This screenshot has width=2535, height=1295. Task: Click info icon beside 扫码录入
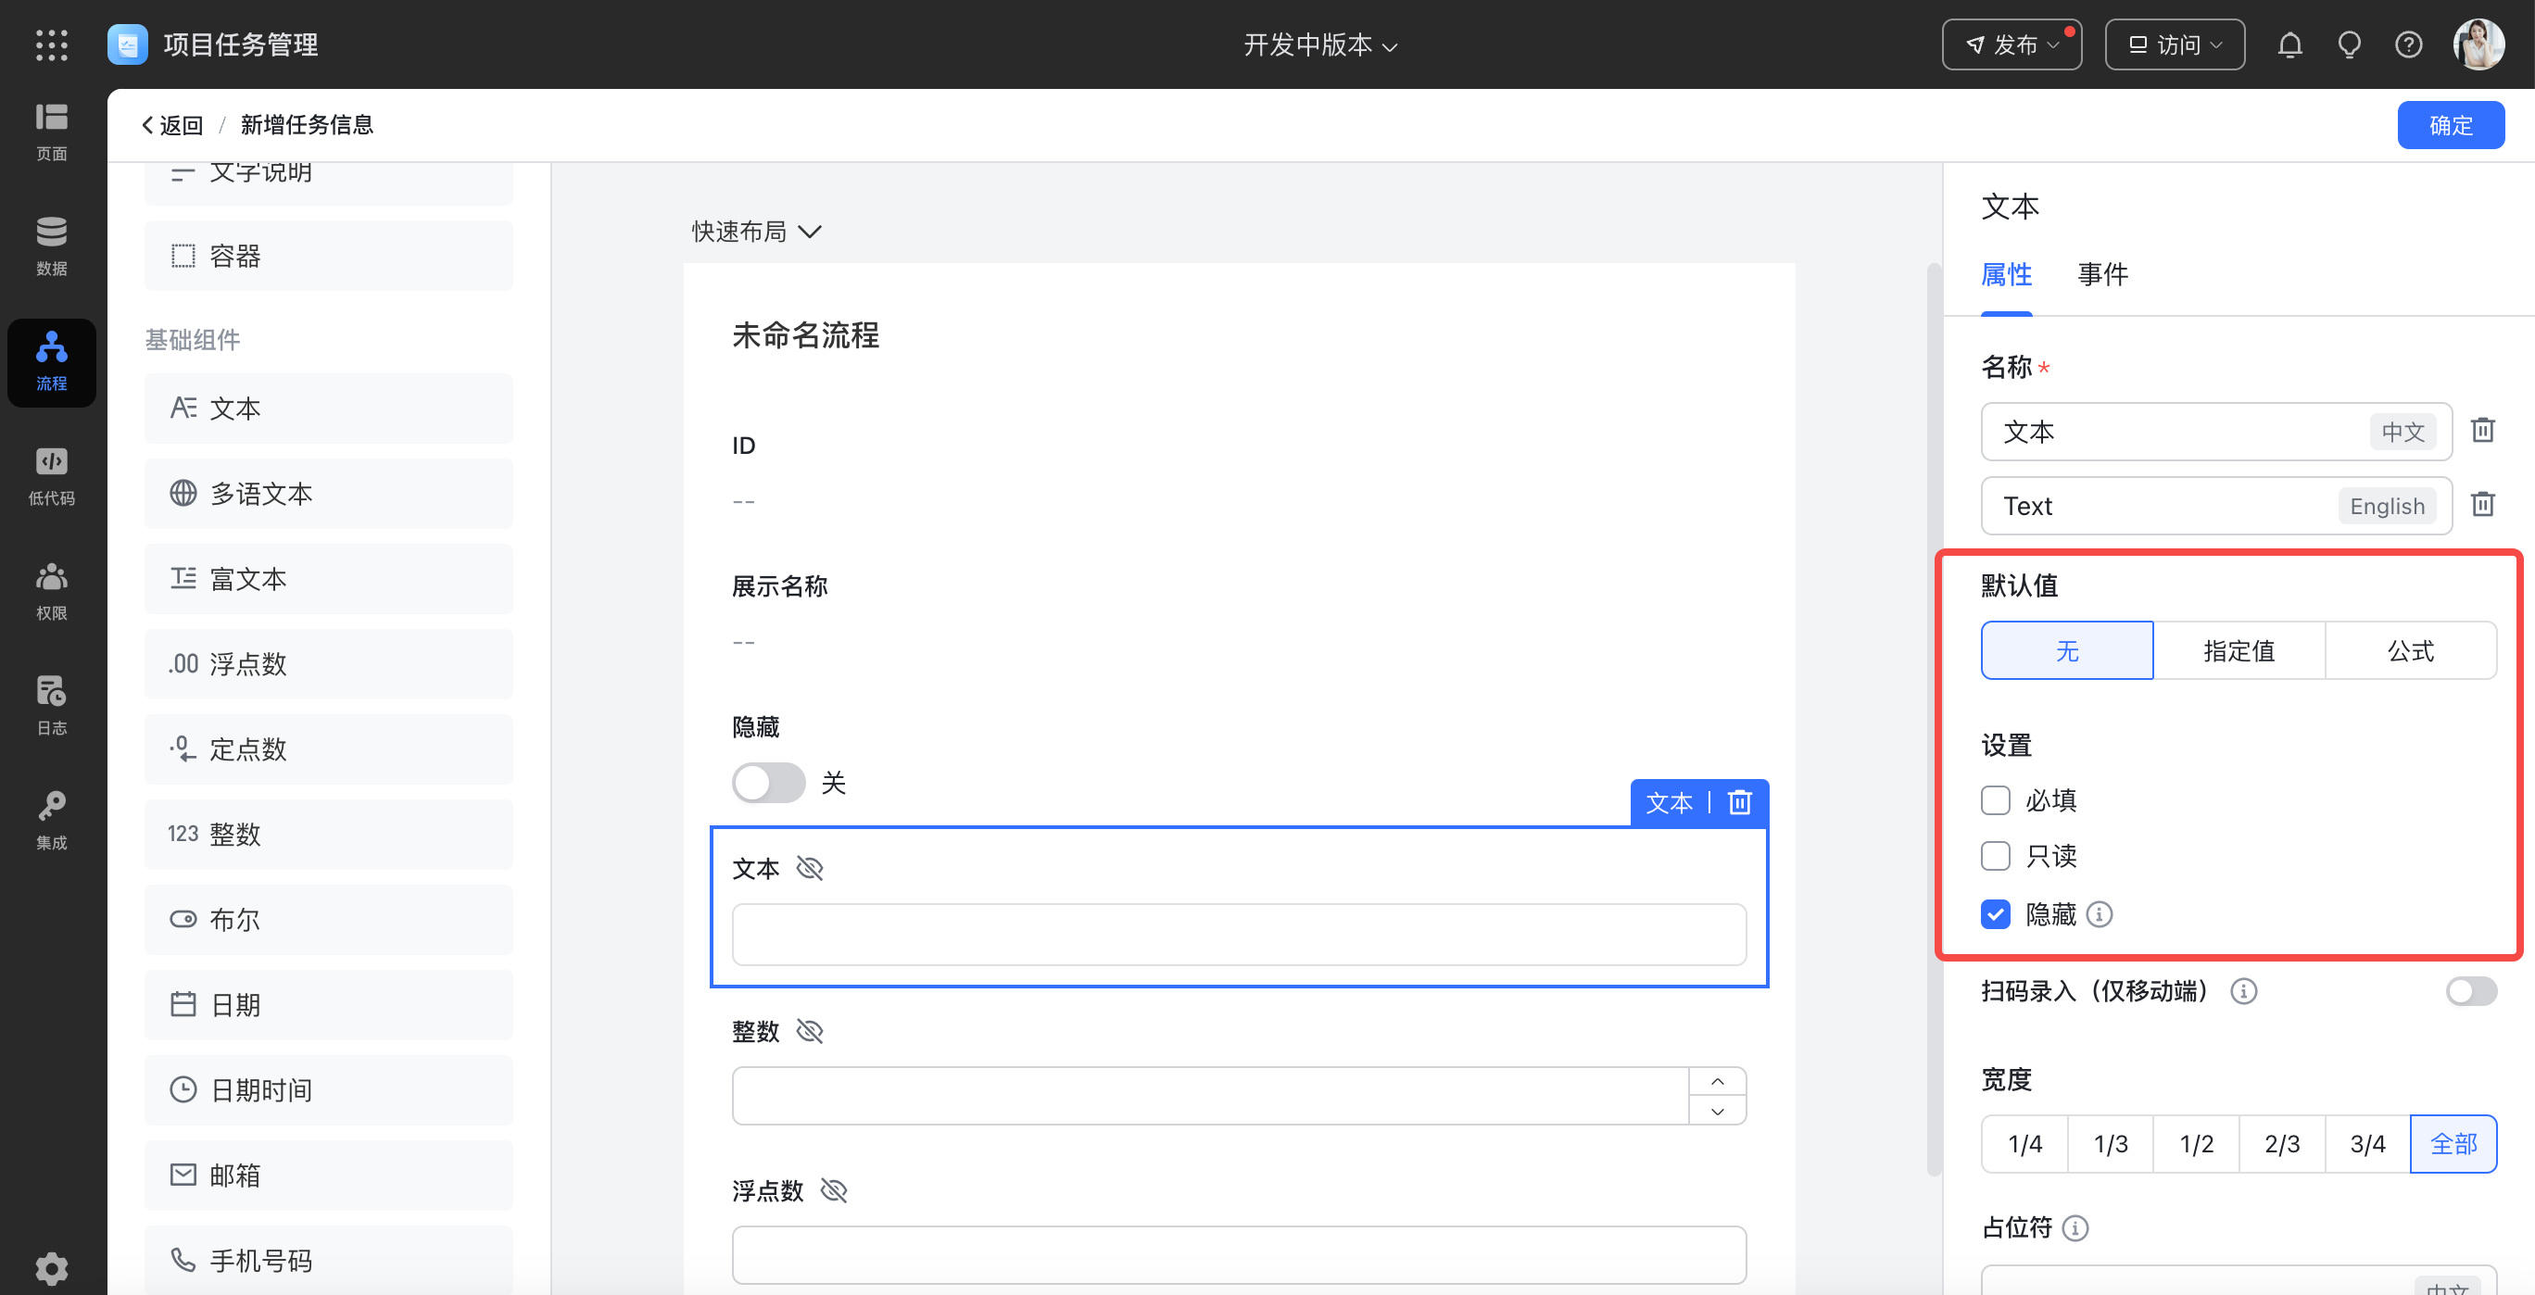[x=2244, y=991]
